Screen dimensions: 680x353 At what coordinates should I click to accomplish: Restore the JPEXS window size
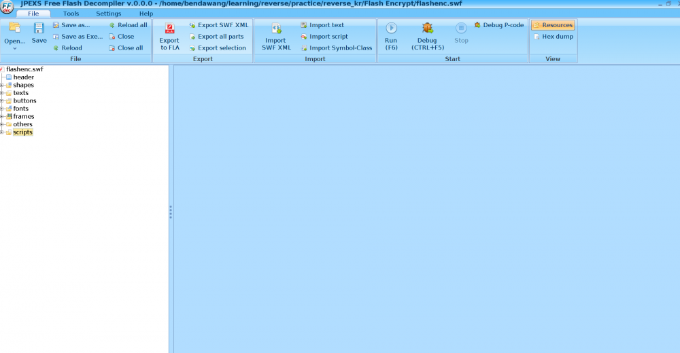[x=668, y=3]
